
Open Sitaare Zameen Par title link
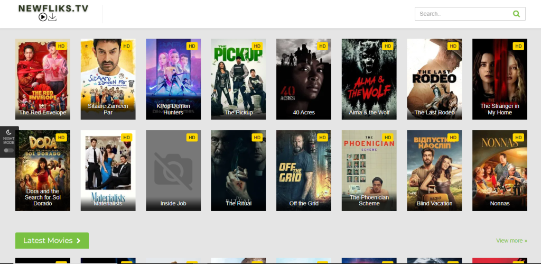pos(108,109)
